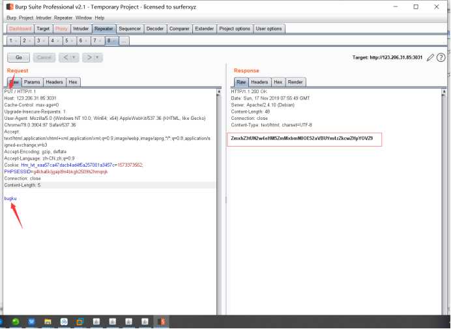451x329 pixels.
Task: Switch to the Sequencer tab
Action: [x=130, y=29]
